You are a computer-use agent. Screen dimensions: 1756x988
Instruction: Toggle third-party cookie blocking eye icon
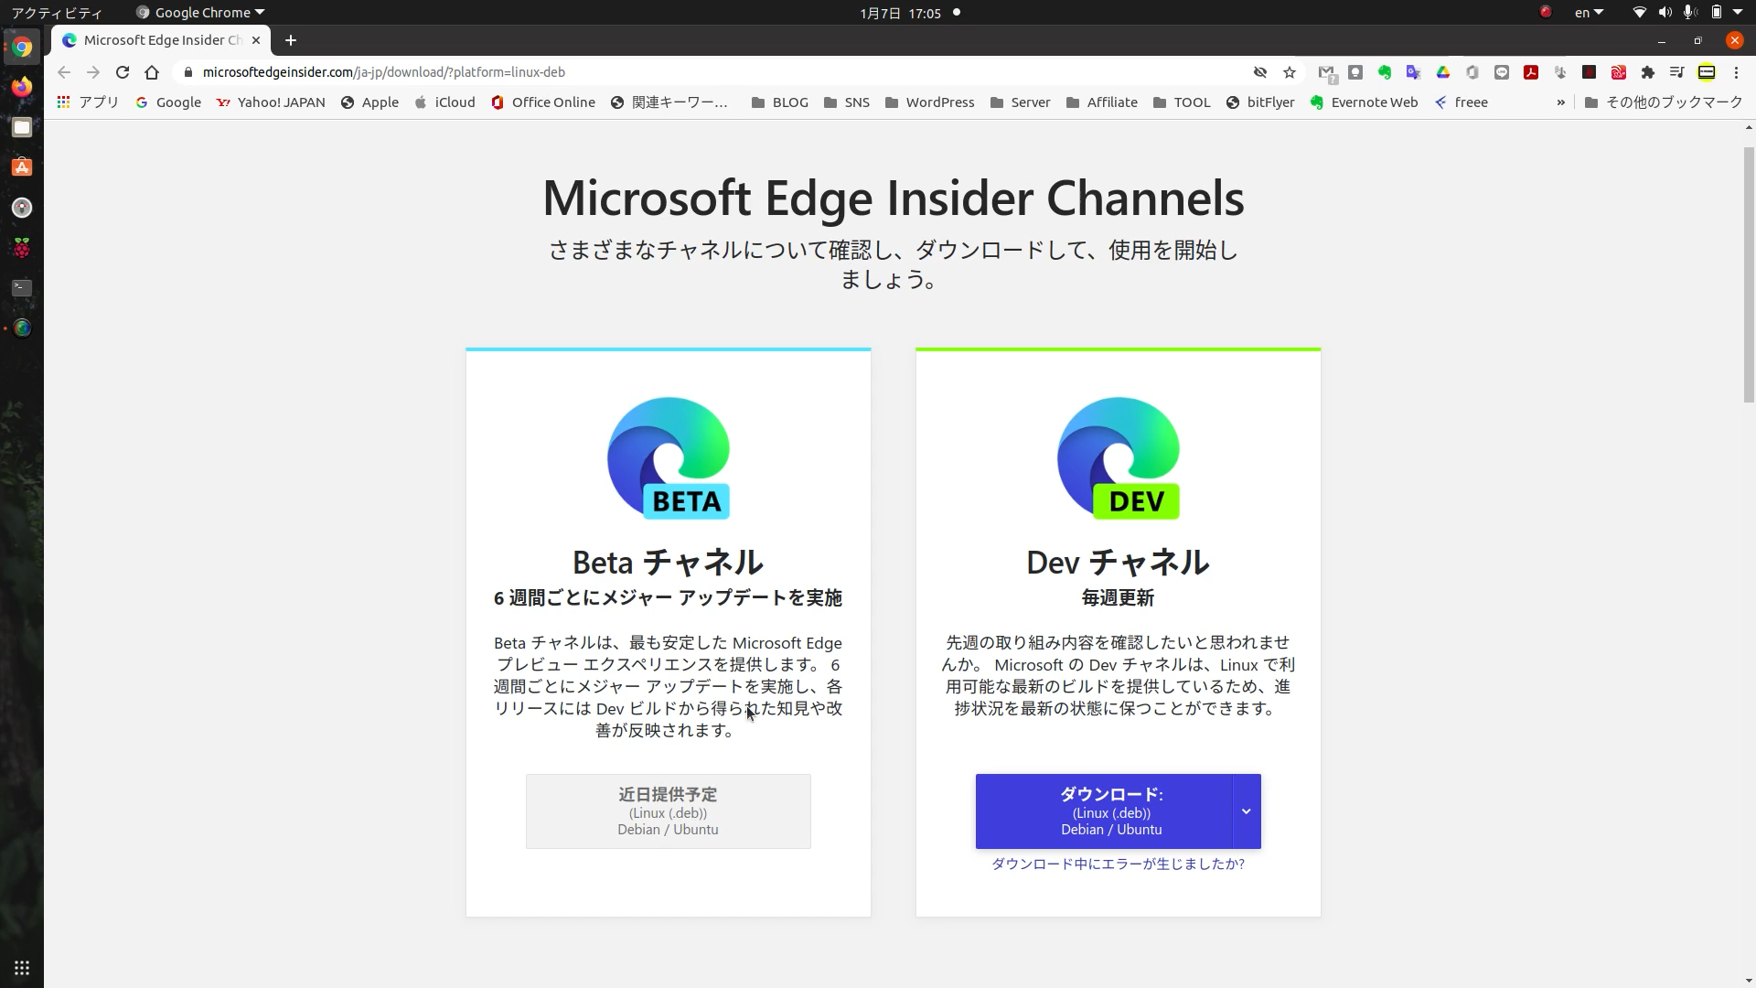[x=1260, y=72]
